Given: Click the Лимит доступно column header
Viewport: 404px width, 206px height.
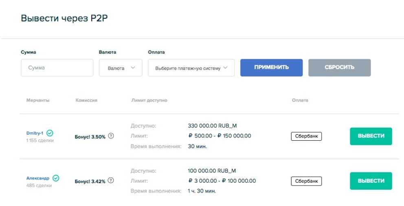Looking at the screenshot, I should (x=149, y=100).
